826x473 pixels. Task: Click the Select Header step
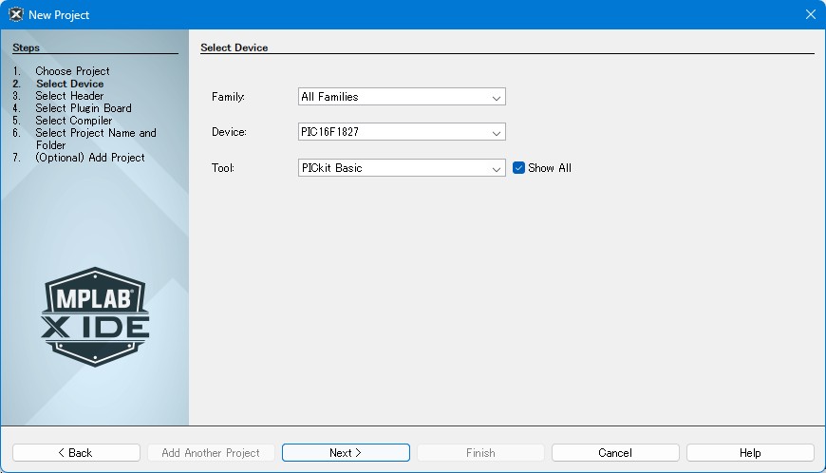(69, 96)
